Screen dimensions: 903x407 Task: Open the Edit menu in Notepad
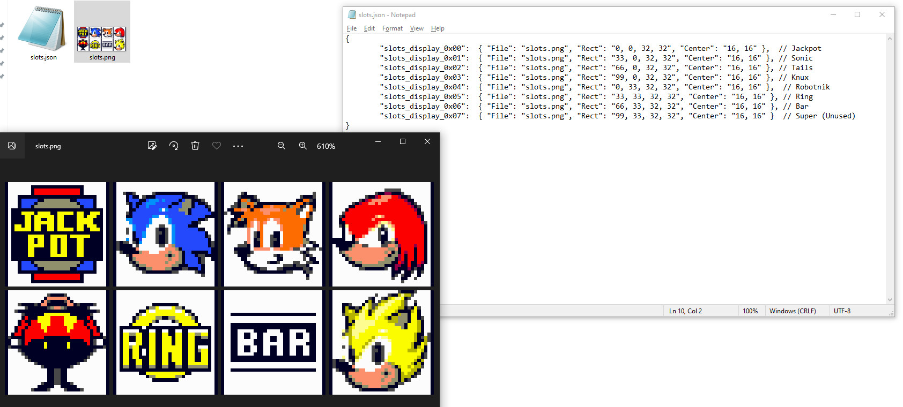pos(369,28)
